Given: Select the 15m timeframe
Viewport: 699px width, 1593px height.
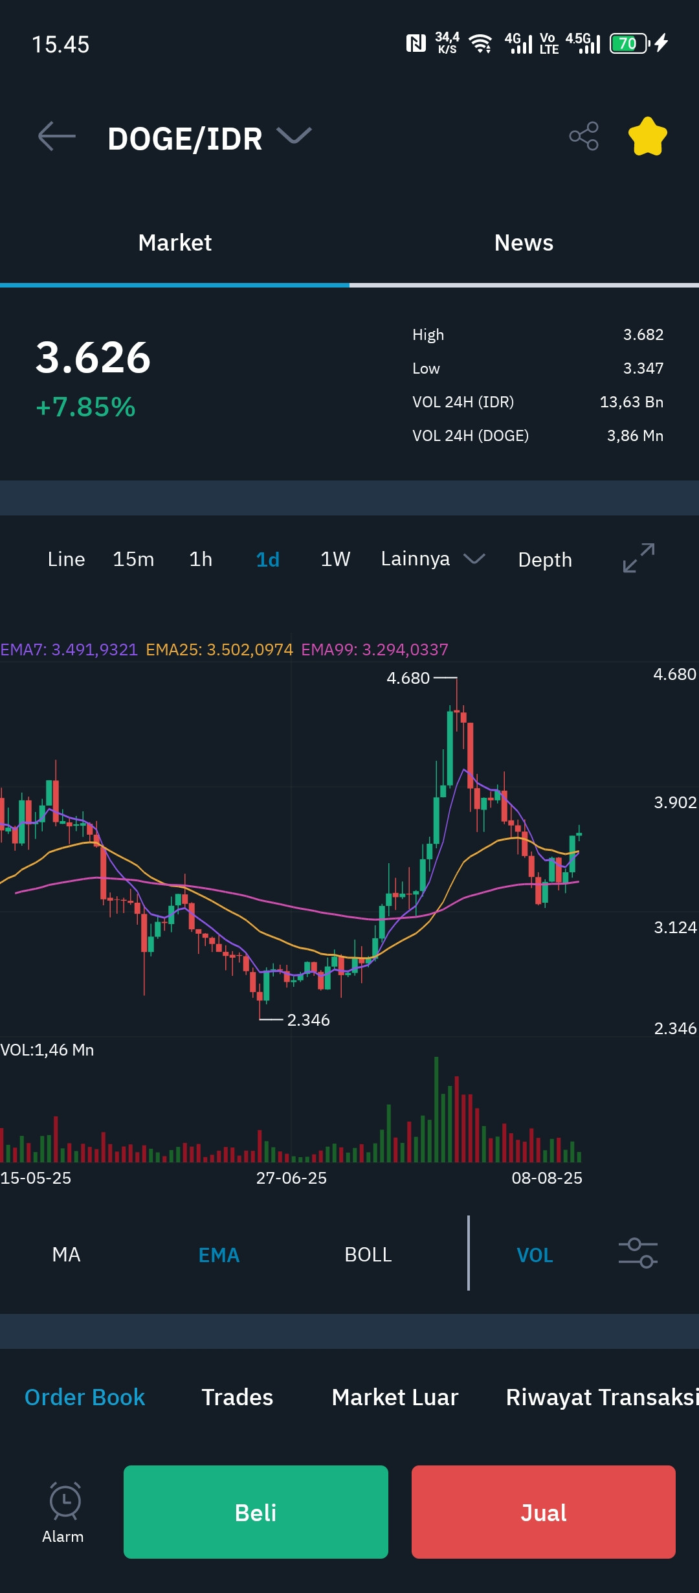Looking at the screenshot, I should (x=133, y=559).
